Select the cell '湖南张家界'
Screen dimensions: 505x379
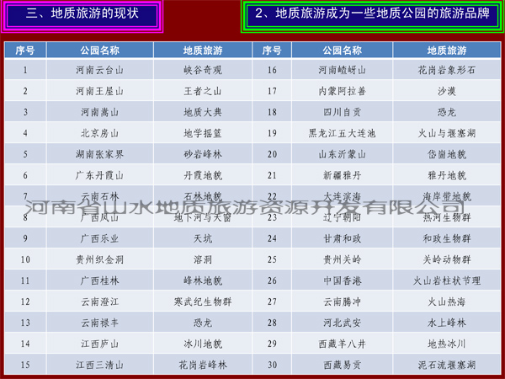[x=100, y=154]
